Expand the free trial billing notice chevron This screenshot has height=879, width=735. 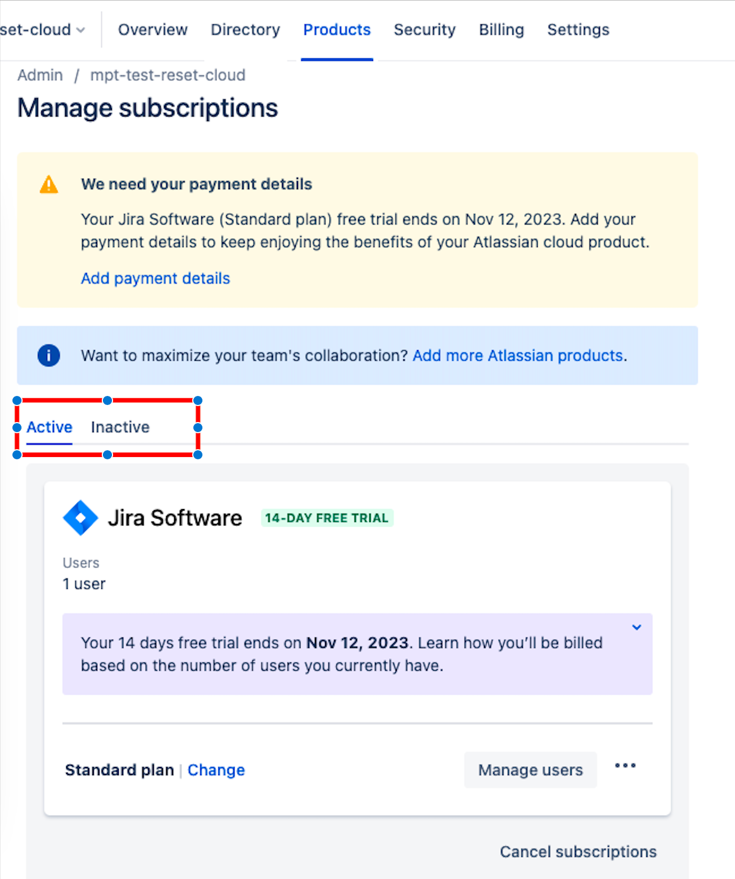point(637,627)
